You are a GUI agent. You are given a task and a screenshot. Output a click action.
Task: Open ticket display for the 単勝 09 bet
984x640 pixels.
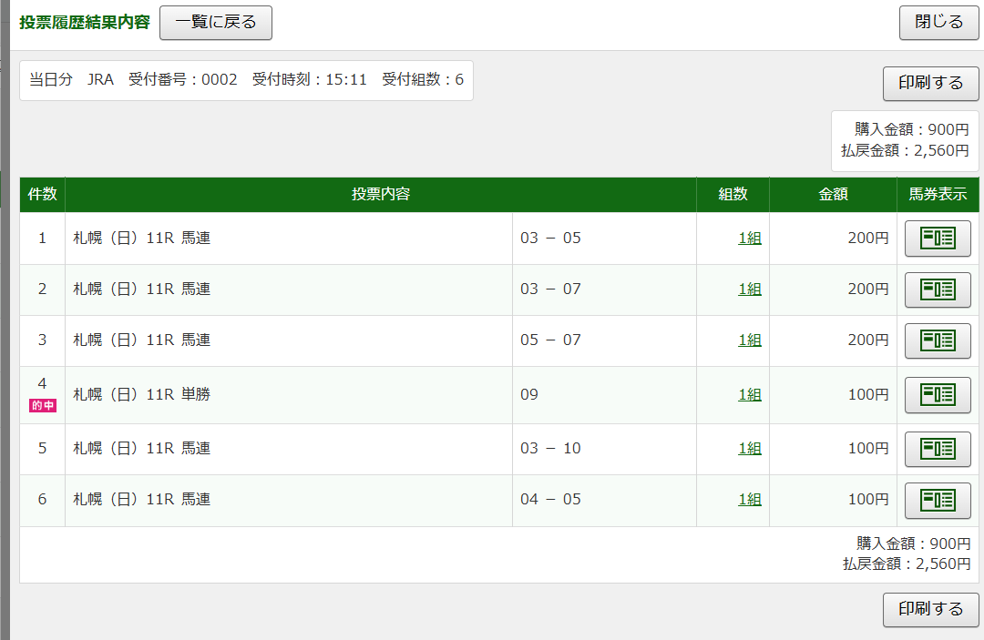point(938,395)
